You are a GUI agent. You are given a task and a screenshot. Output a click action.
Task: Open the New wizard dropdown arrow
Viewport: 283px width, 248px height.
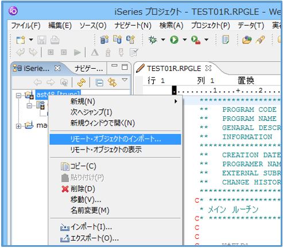tap(31, 40)
